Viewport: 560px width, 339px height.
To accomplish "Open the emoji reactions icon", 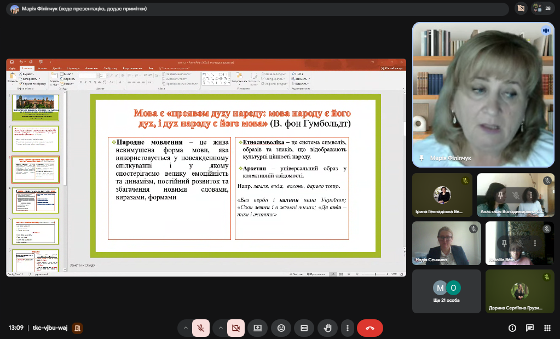I will 281,328.
